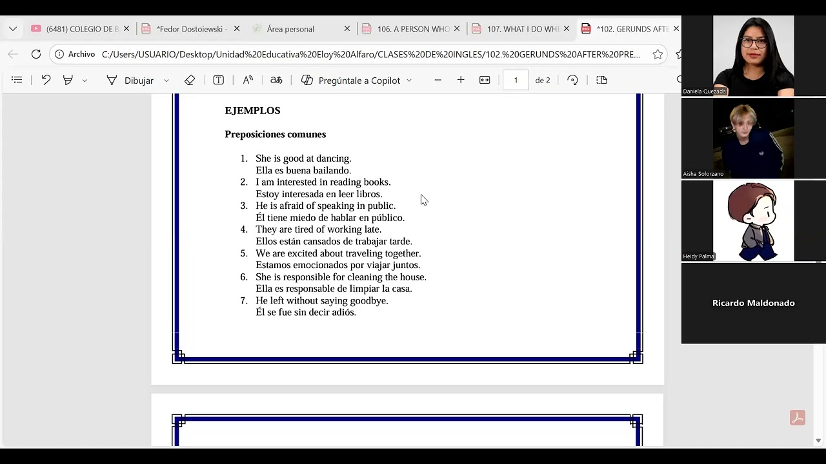Open the page view layout icon
This screenshot has height=464, width=826.
click(x=602, y=80)
